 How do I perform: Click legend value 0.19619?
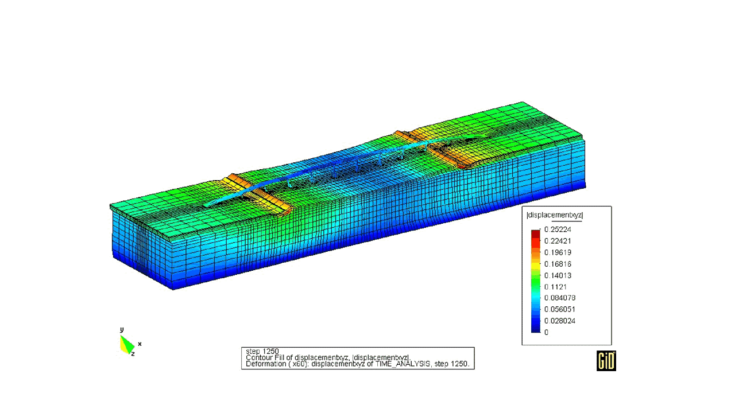click(x=557, y=252)
